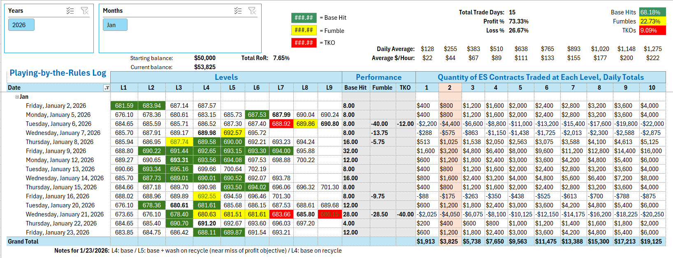This screenshot has width=673, height=258.
Task: Click the Playing-by-the-Rules Log title
Action: coord(58,73)
